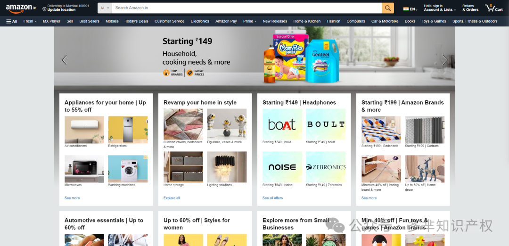Viewport: 509px width, 246px height.
Task: Open the All hamburger menu
Action: 12,21
